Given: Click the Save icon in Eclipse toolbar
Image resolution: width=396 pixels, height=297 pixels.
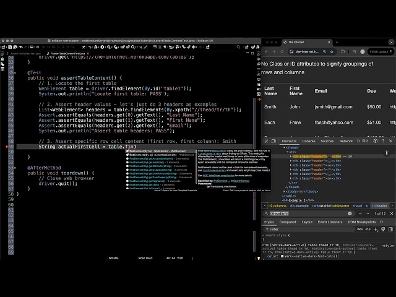Looking at the screenshot, I should [x=10, y=47].
